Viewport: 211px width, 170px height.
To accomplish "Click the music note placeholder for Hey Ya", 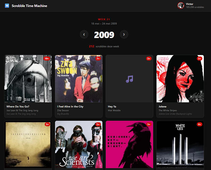I will [x=129, y=79].
